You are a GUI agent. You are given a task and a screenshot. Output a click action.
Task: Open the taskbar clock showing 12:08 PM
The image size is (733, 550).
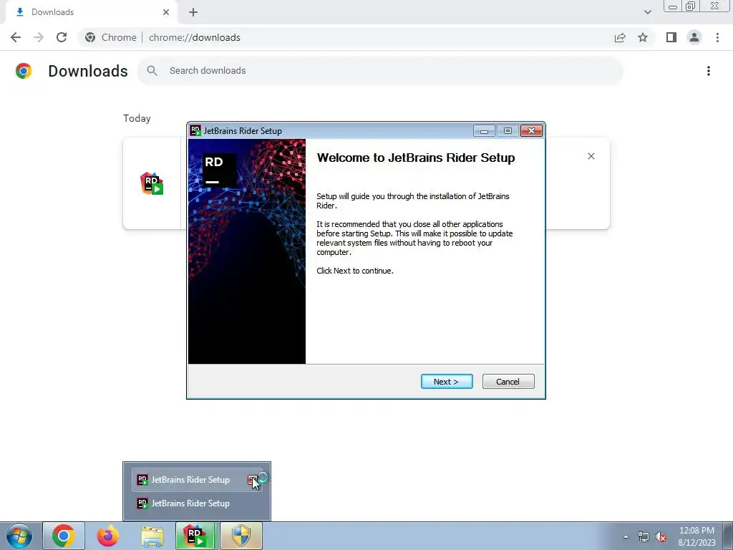pyautogui.click(x=696, y=536)
